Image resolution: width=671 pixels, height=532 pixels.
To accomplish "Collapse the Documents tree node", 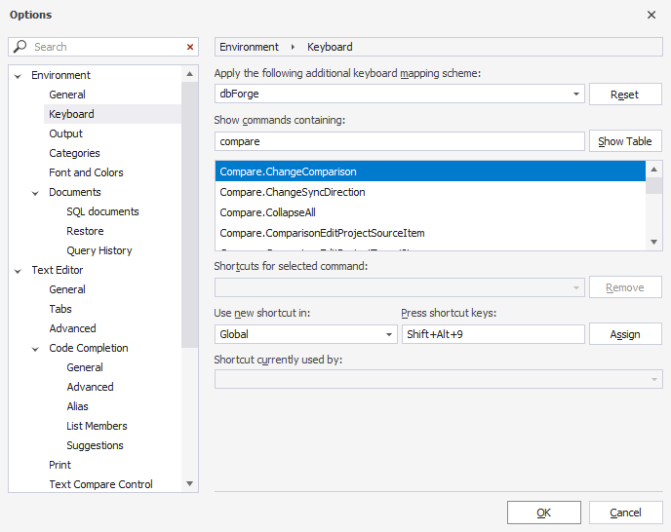I will point(36,192).
